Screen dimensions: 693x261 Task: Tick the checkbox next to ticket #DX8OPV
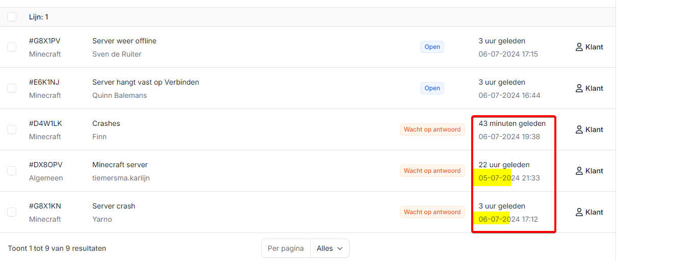pos(12,171)
